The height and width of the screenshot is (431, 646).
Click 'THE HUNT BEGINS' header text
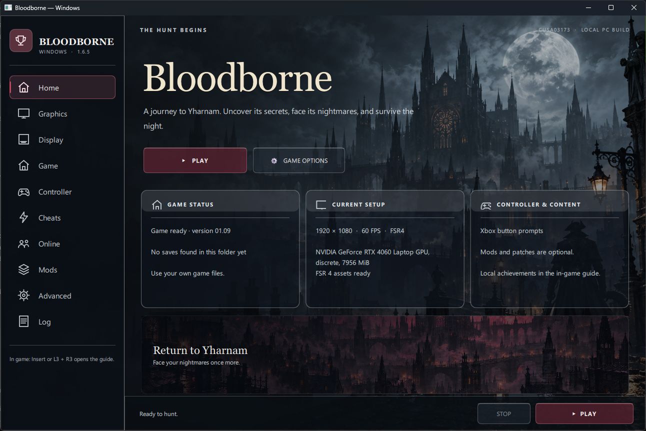pyautogui.click(x=173, y=30)
